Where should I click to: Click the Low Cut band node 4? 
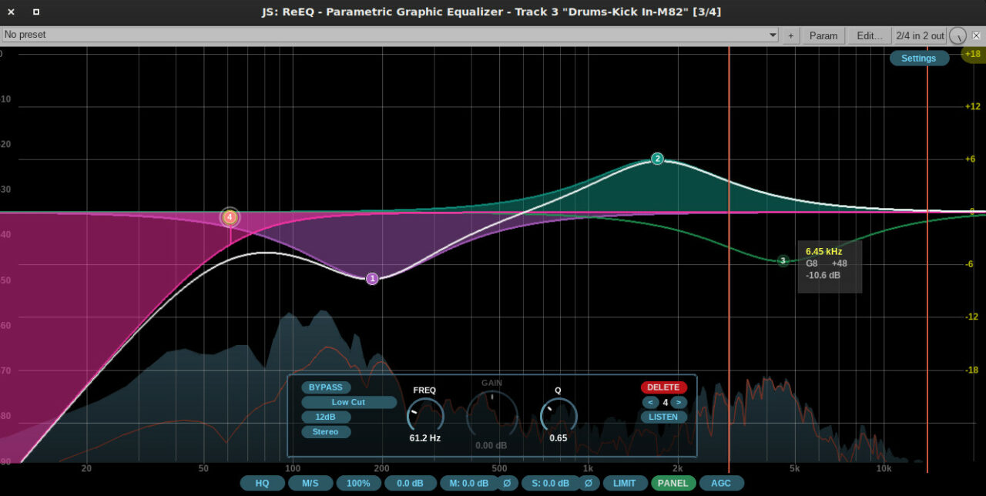click(x=230, y=217)
